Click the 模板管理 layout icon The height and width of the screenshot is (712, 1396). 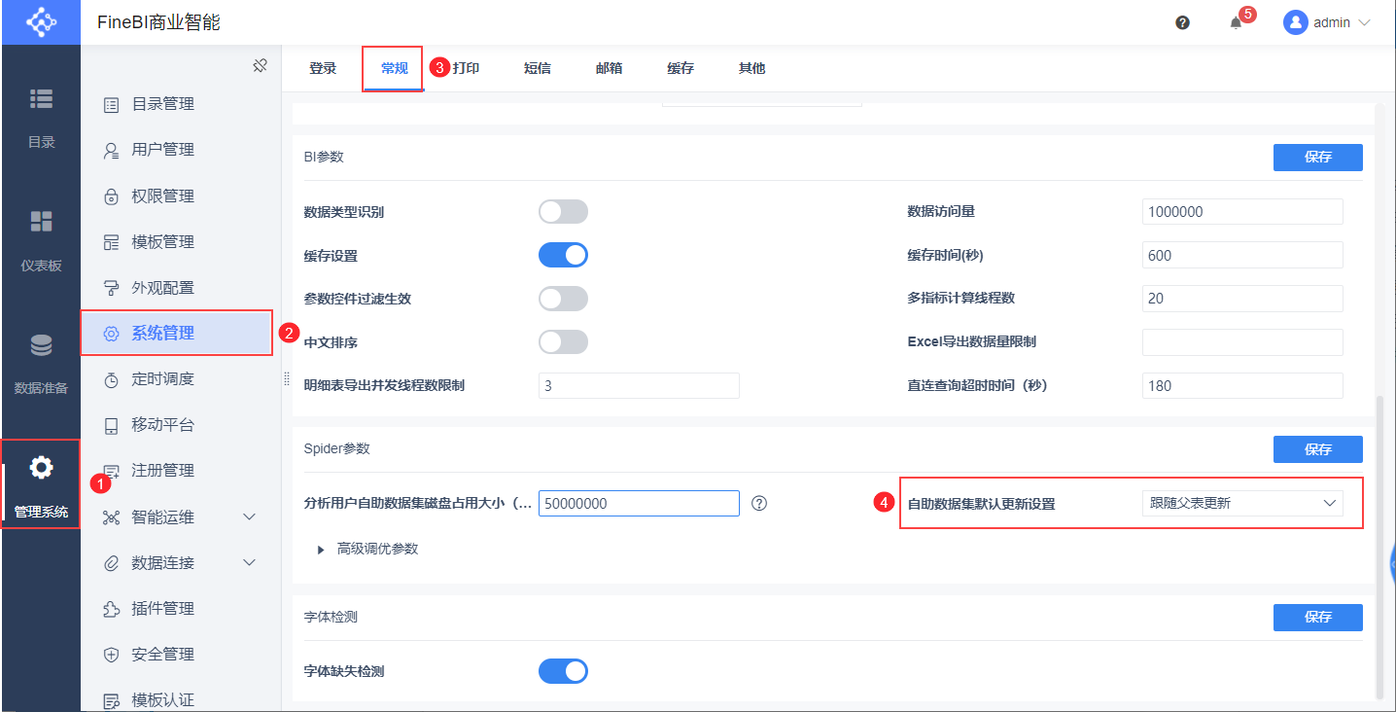click(x=112, y=242)
